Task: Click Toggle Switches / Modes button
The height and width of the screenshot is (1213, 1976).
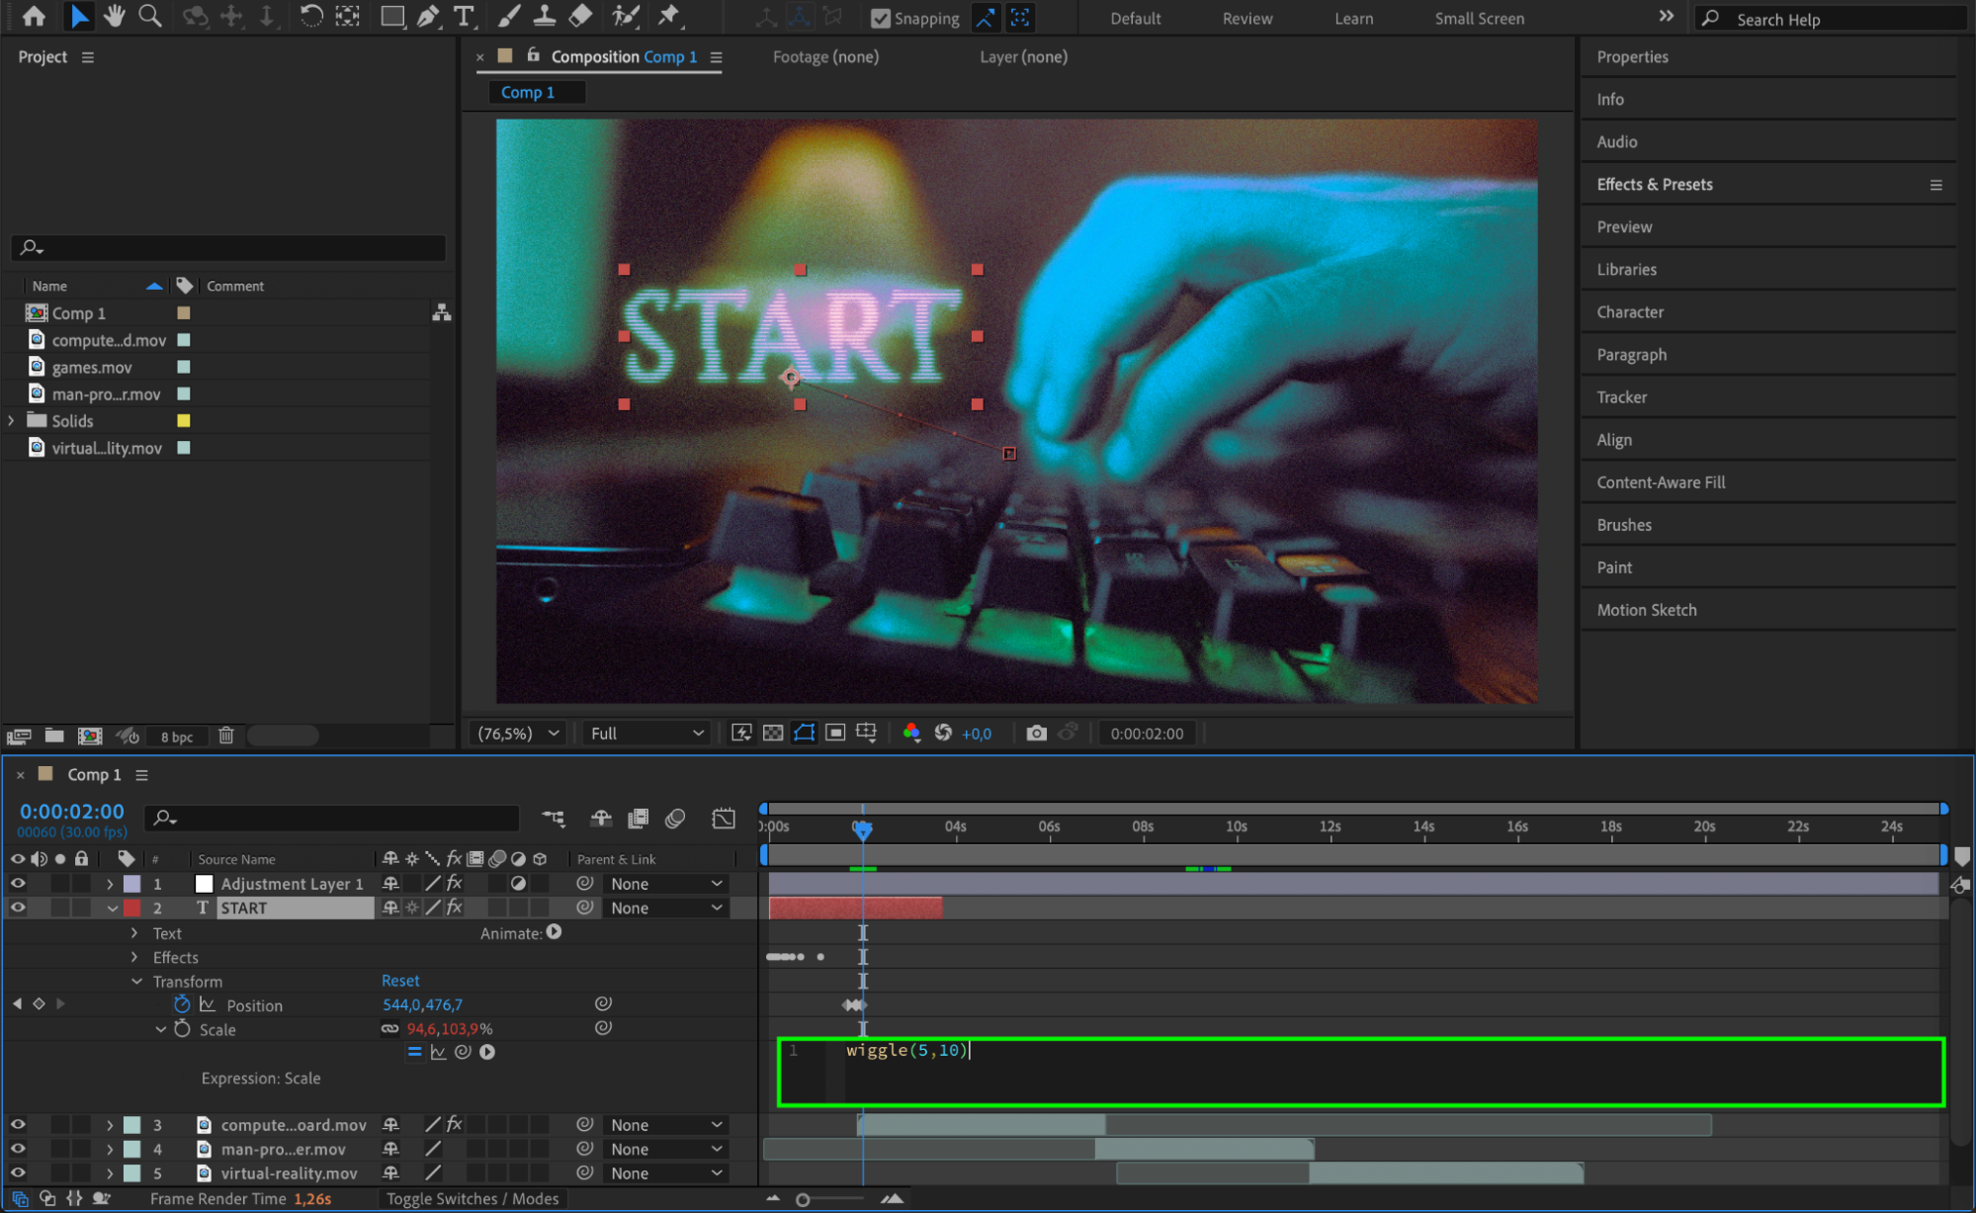Action: (x=473, y=1198)
